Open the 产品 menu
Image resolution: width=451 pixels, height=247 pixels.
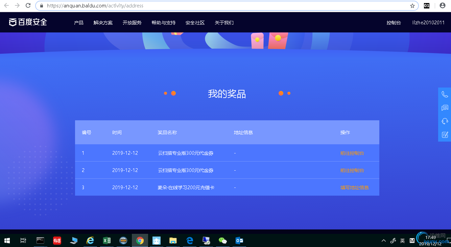[x=79, y=23]
